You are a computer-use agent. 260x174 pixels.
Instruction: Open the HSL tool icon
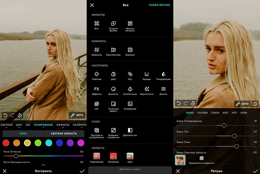130,74
